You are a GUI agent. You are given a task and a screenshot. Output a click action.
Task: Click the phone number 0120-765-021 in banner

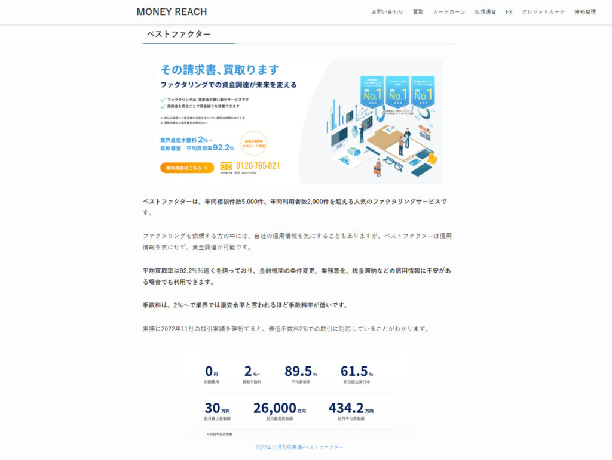(258, 166)
